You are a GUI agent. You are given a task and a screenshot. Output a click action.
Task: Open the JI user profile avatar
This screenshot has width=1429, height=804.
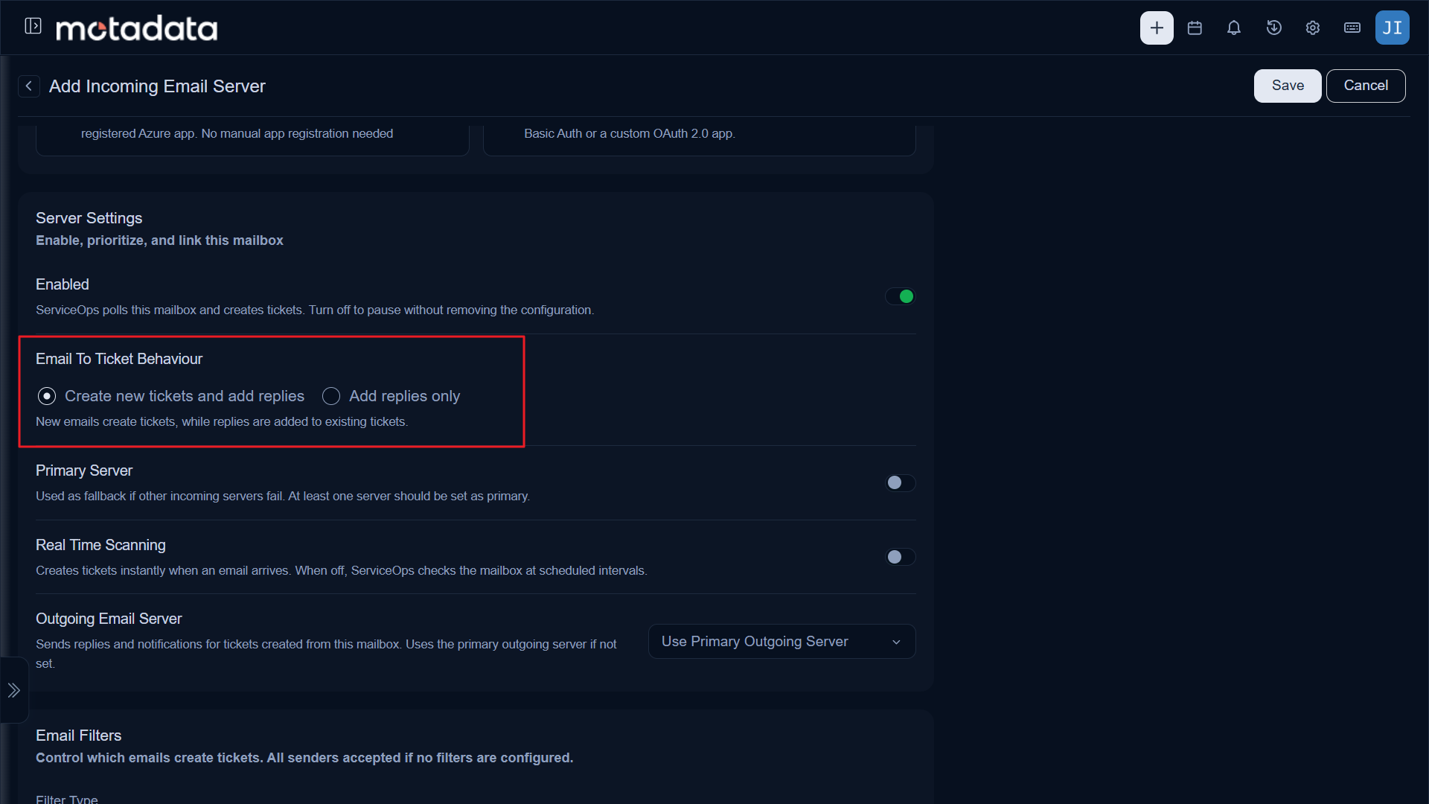click(x=1392, y=28)
